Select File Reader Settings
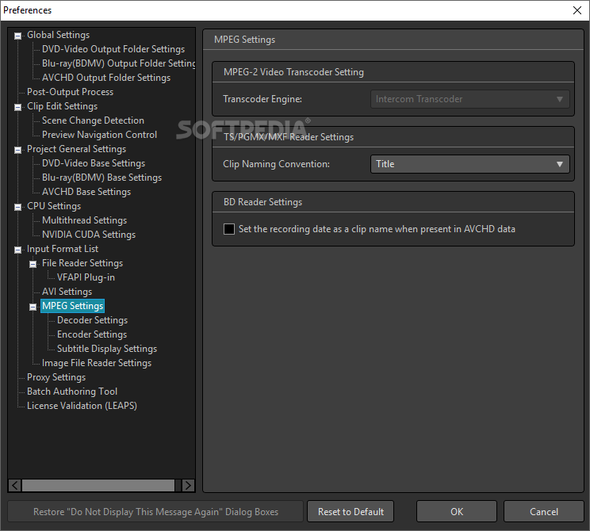This screenshot has width=590, height=531. (82, 264)
